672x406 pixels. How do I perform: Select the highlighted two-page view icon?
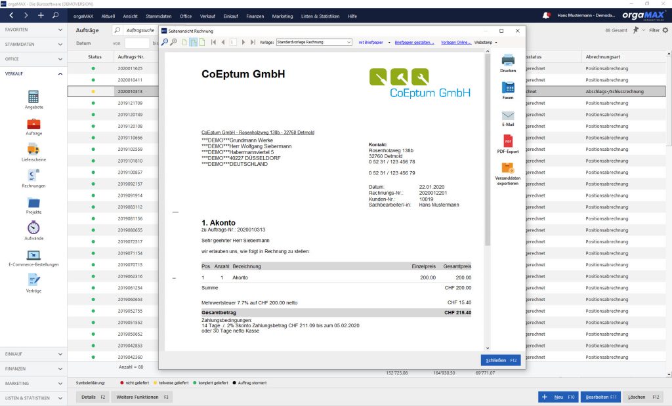(x=194, y=42)
